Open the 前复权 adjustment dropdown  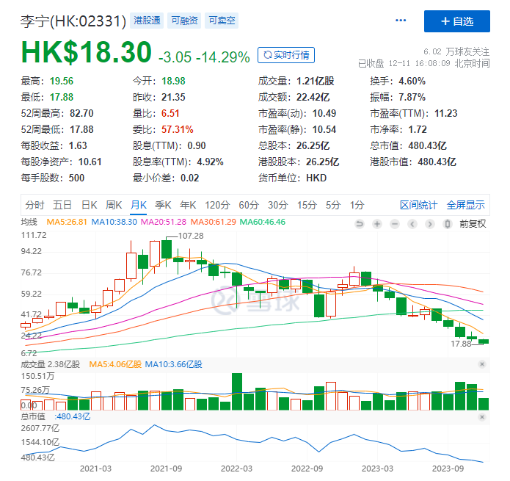tap(473, 224)
